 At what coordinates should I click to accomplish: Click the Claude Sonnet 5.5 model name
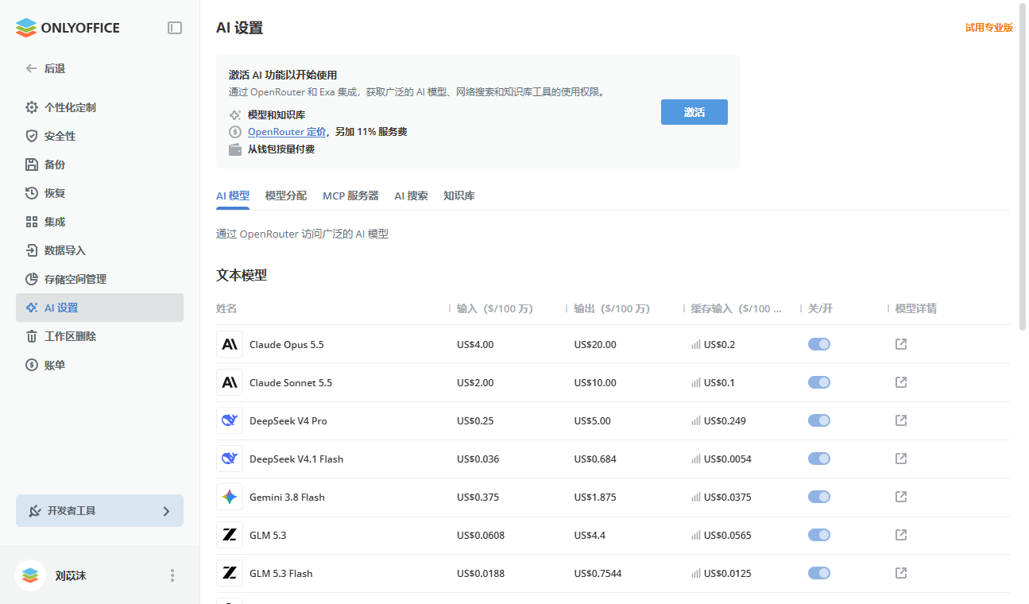291,382
